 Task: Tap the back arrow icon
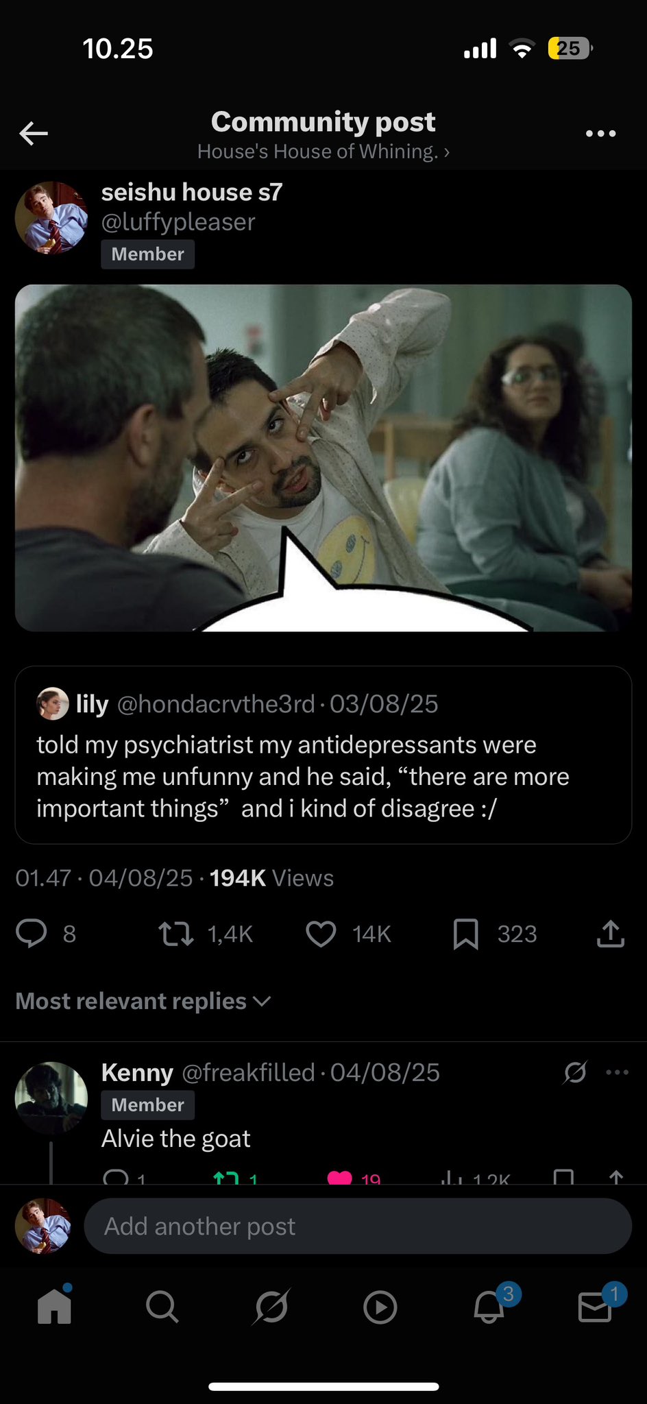(x=34, y=133)
